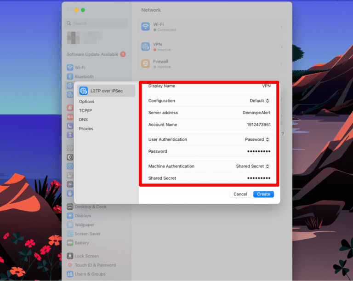Click the Cancel button
This screenshot has width=353, height=281.
(x=240, y=194)
